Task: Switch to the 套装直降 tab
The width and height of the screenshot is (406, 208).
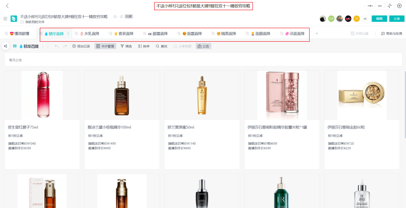Action: (x=124, y=34)
